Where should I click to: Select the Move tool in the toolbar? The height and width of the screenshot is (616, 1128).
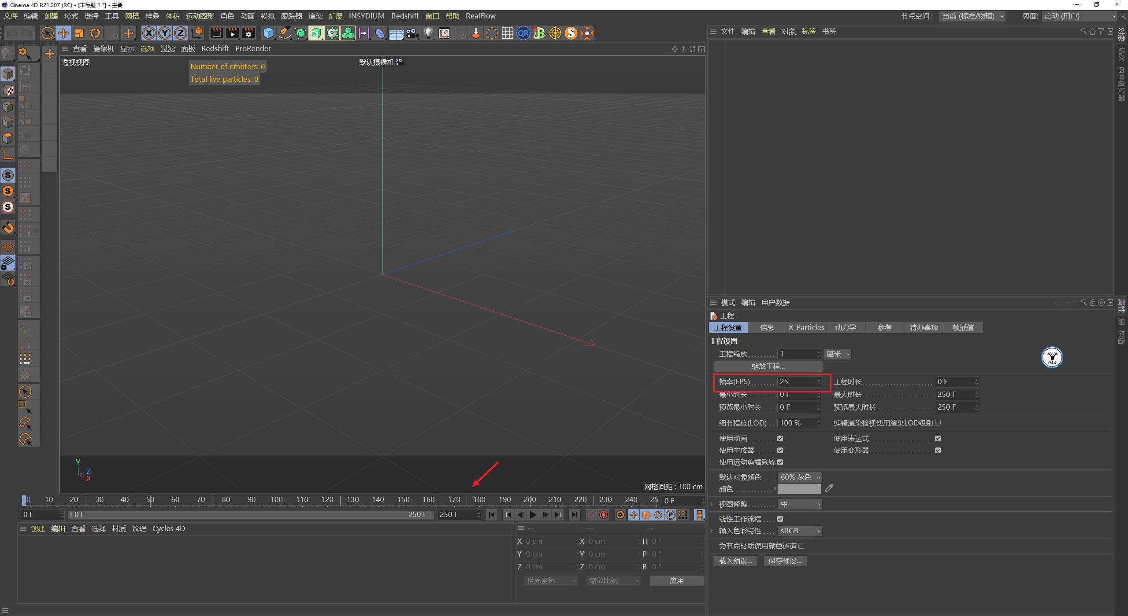tap(63, 33)
